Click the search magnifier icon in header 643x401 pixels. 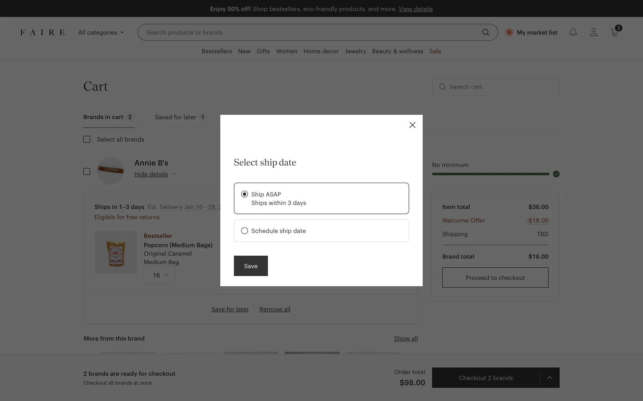486,32
